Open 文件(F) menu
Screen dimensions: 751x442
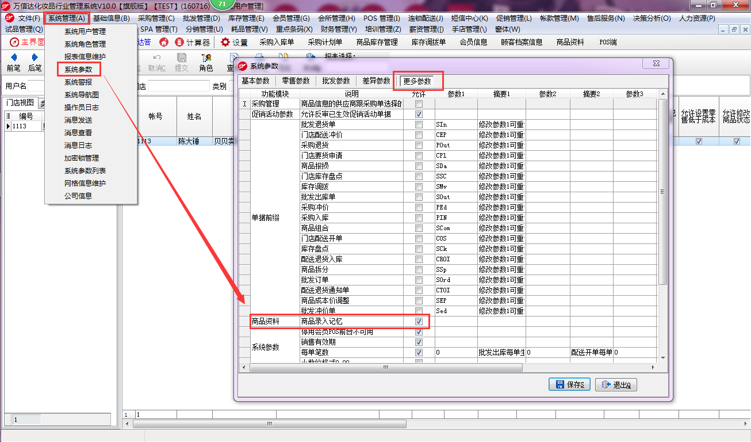coord(29,18)
